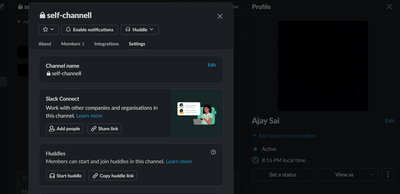
Task: Expand the Huddle dropdown button
Action: click(x=140, y=30)
